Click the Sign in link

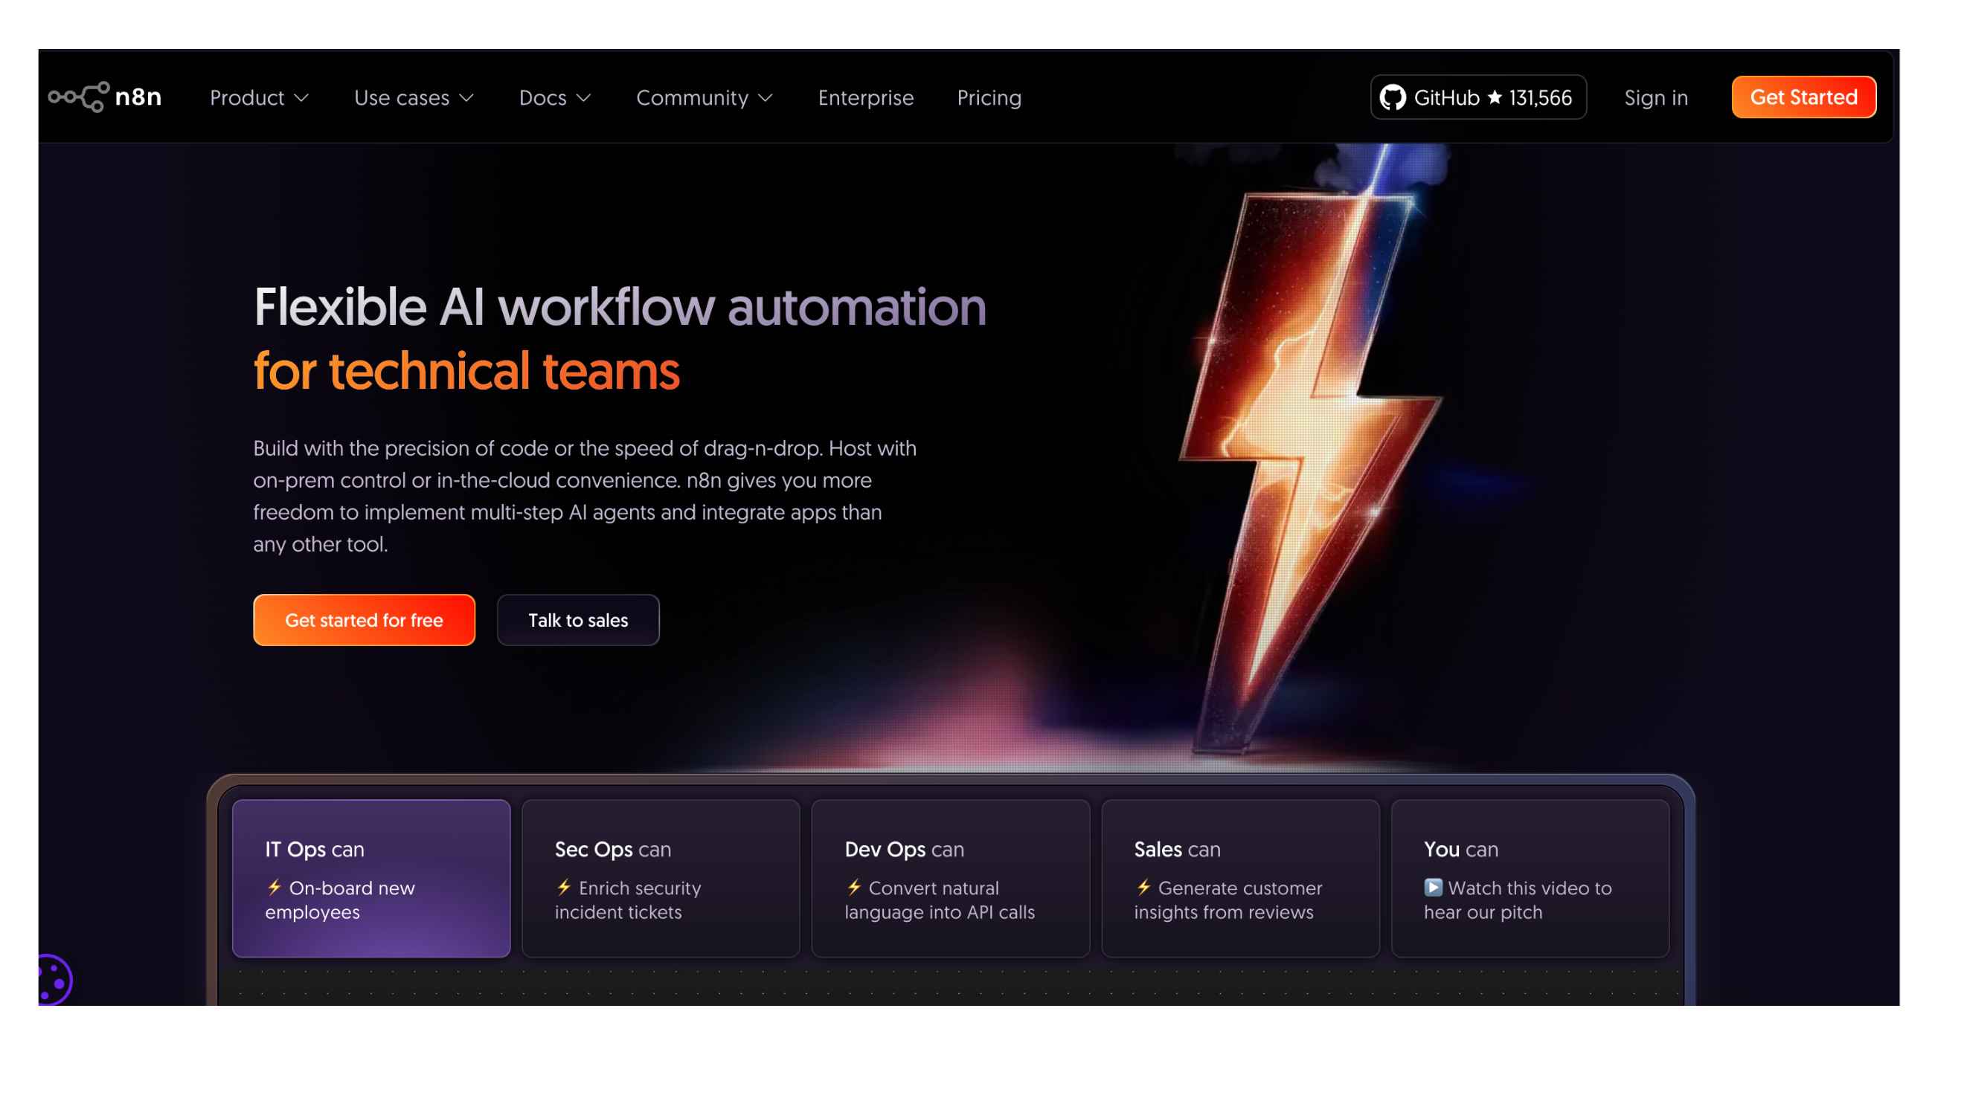point(1655,98)
